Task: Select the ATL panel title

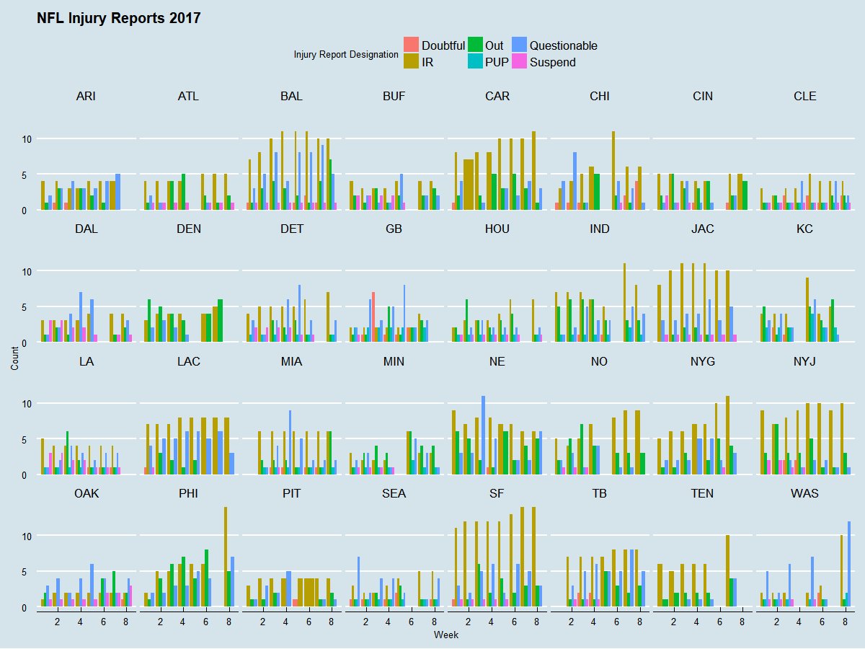Action: [188, 96]
